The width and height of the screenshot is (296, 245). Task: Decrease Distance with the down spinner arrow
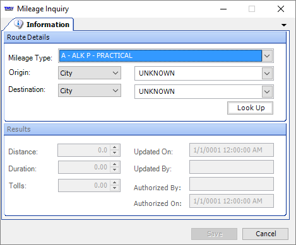[x=114, y=153]
